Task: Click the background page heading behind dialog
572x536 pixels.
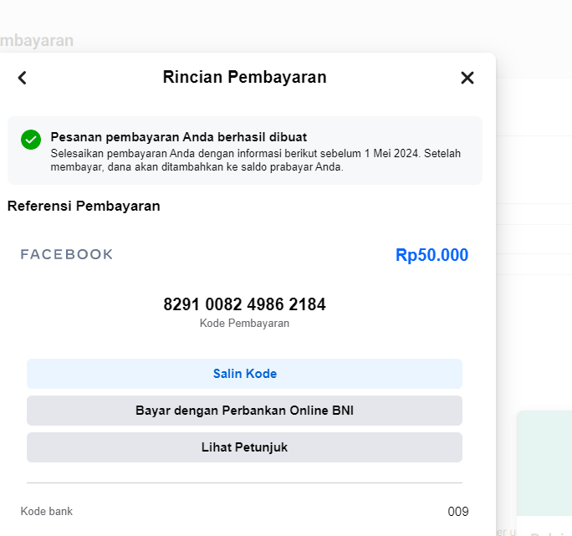Action: tap(38, 40)
